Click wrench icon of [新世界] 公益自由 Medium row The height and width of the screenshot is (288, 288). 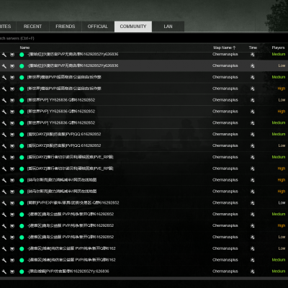(x=4, y=78)
